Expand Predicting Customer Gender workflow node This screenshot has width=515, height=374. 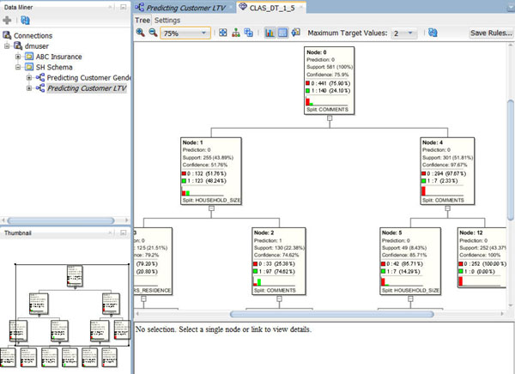pos(29,77)
